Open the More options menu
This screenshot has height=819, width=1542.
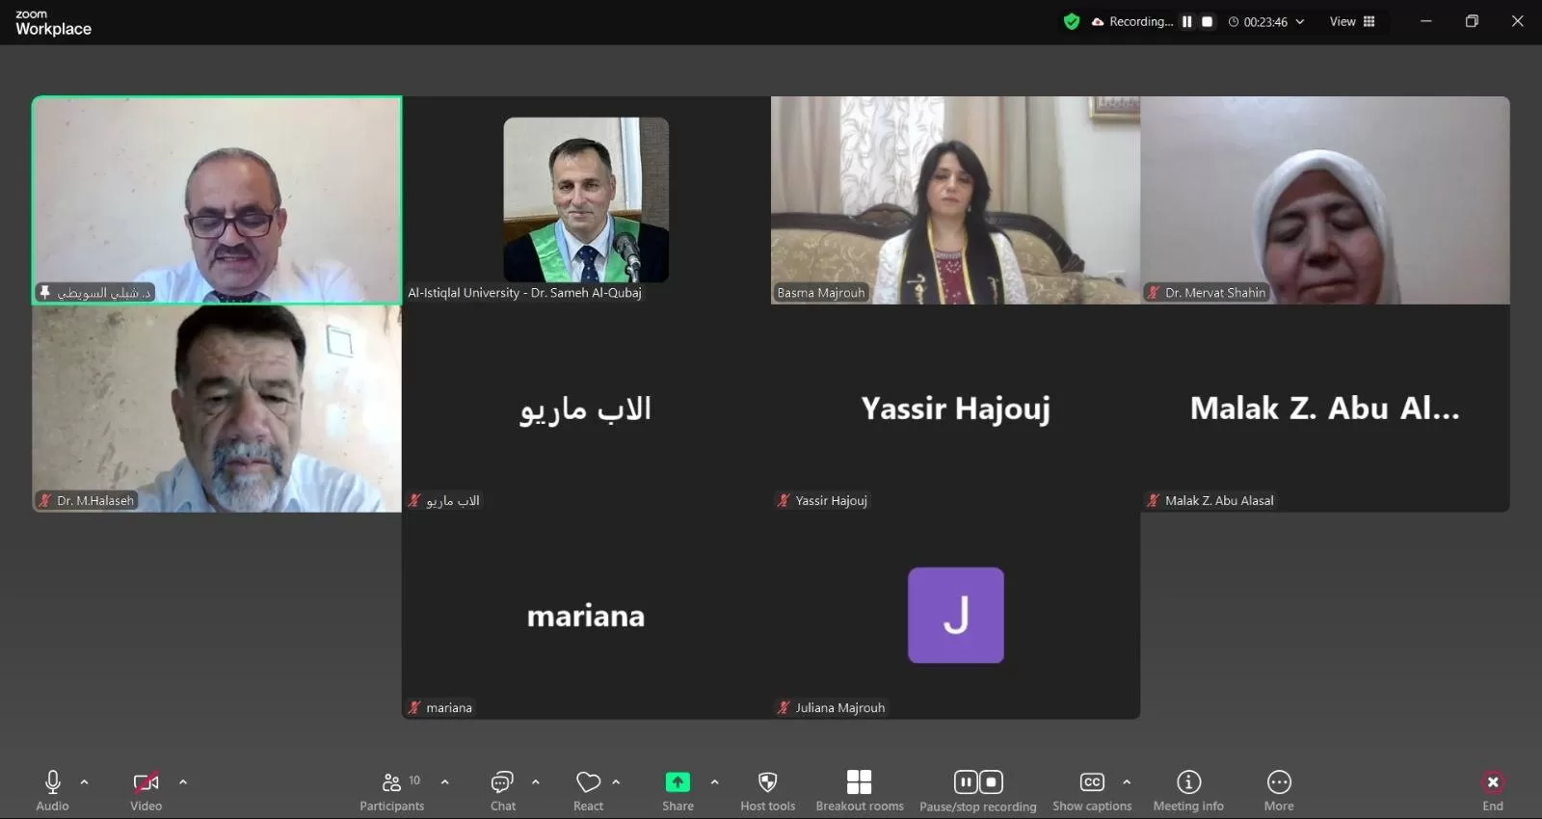(x=1279, y=790)
